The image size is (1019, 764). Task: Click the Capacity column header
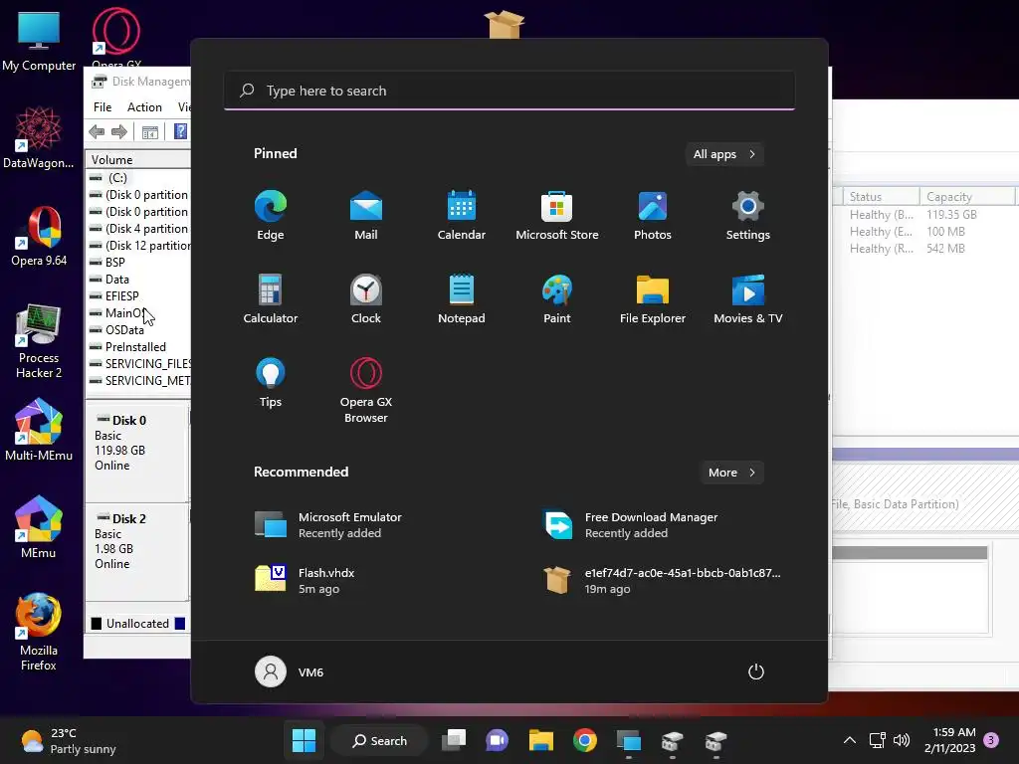[967, 197]
